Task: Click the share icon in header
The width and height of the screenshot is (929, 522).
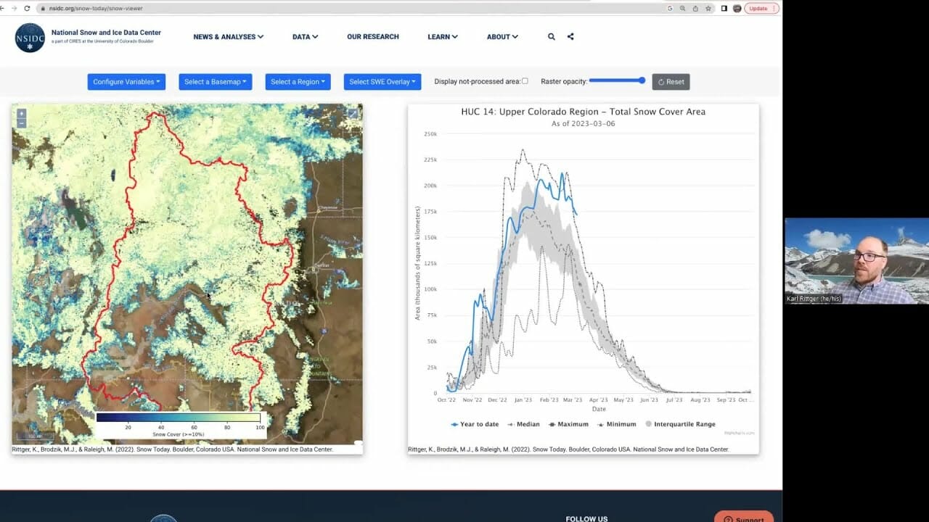Action: tap(570, 37)
